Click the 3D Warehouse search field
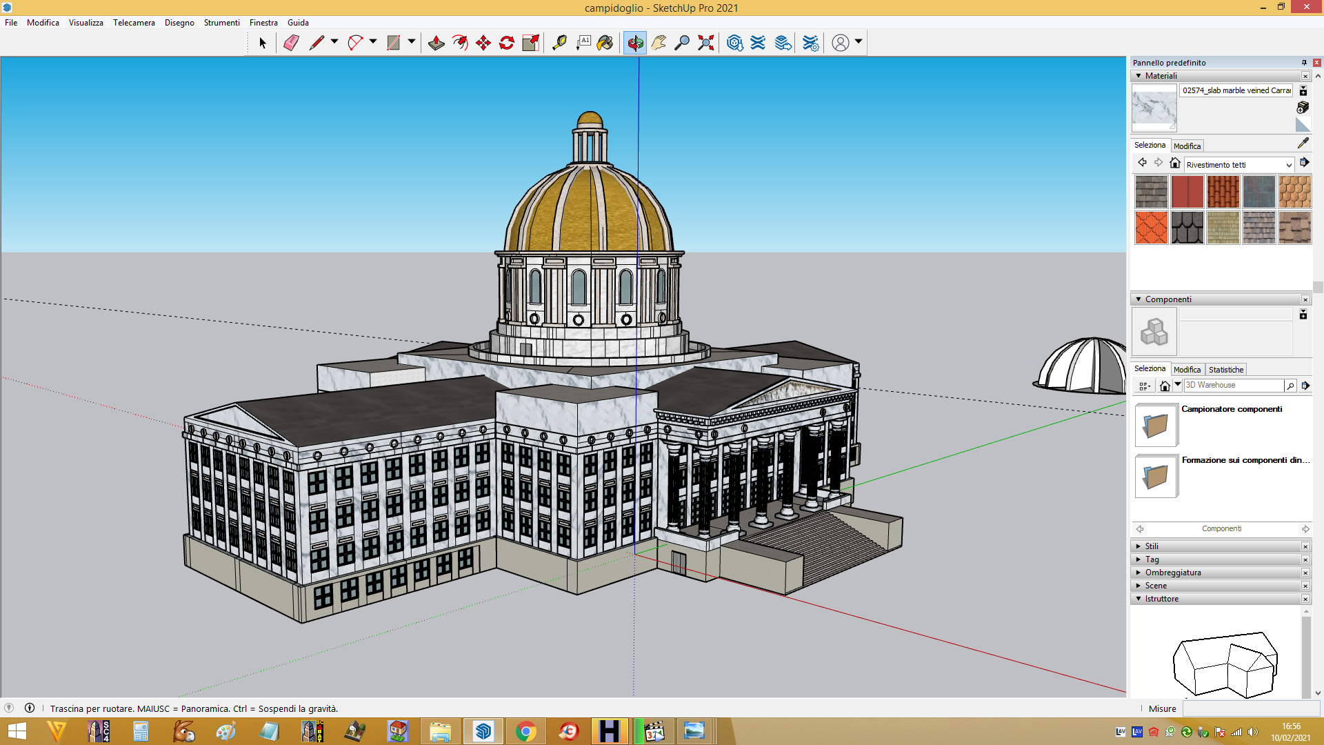The height and width of the screenshot is (745, 1324). (1233, 386)
